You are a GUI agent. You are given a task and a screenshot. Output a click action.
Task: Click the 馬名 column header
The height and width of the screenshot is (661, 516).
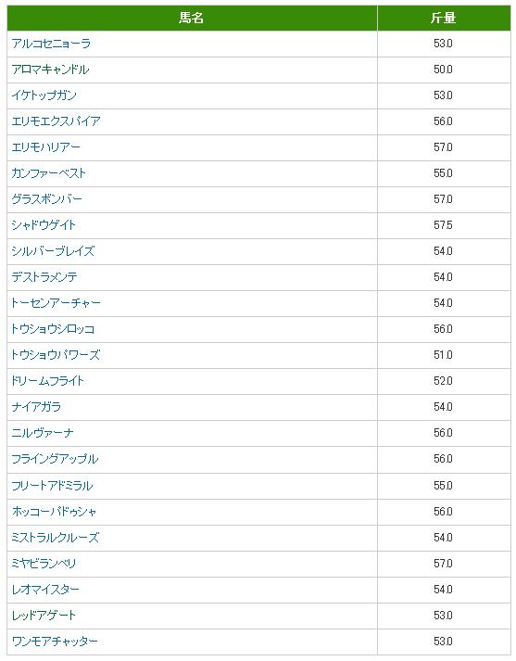tap(192, 19)
